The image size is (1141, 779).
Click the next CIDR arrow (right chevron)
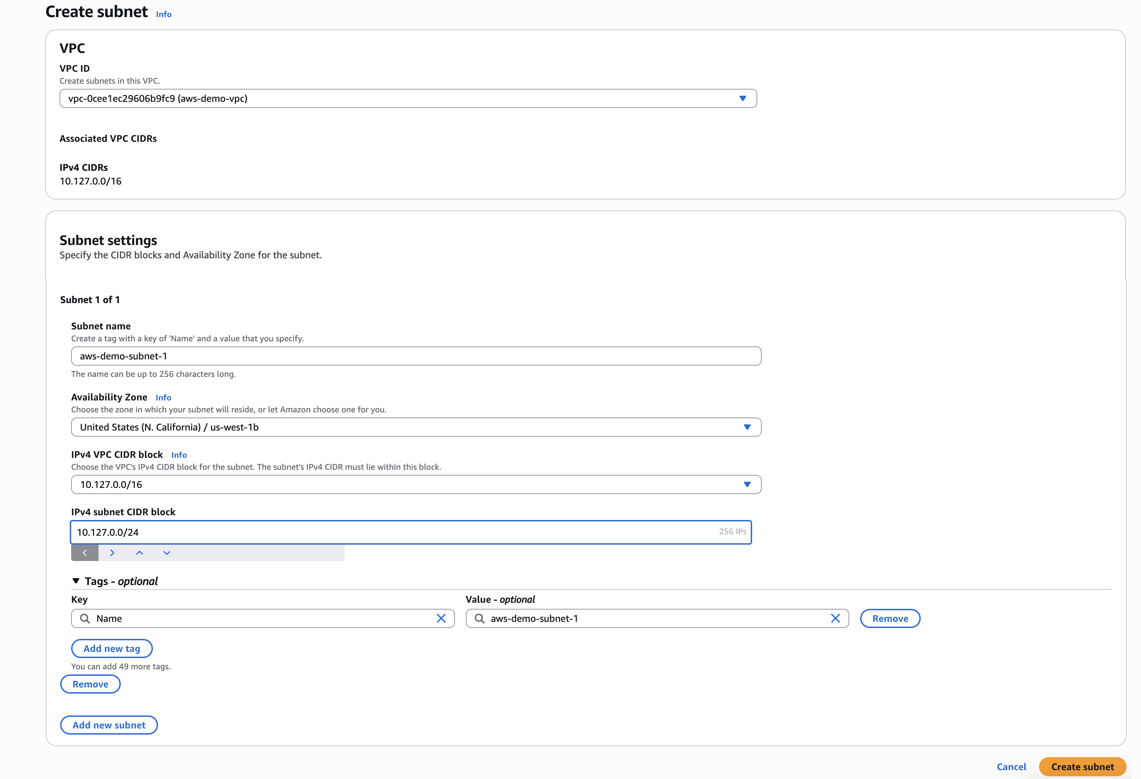coord(112,553)
